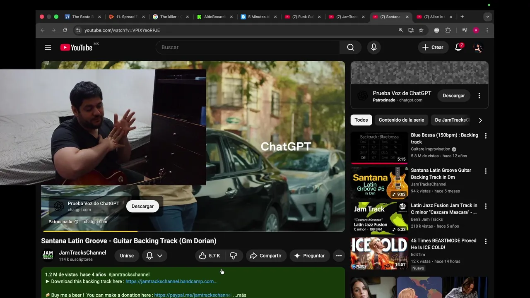This screenshot has width=530, height=298.
Task: Open ICE COLD video thumbnail
Action: [379, 253]
